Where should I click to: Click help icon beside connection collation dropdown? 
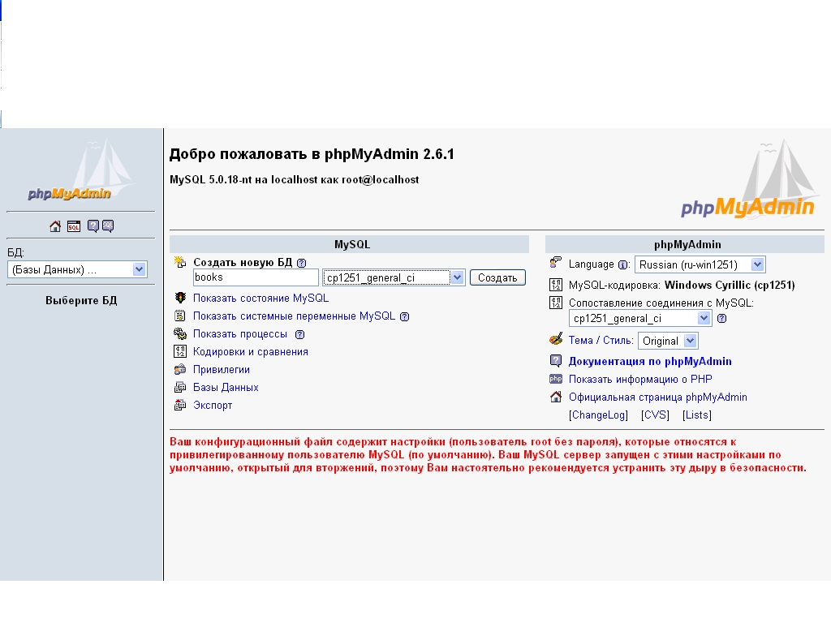click(721, 318)
